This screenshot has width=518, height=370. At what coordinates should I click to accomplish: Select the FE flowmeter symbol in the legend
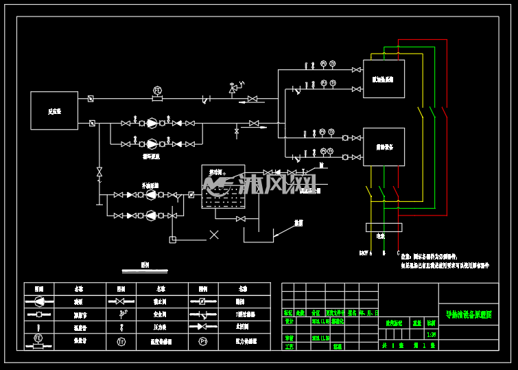point(38,342)
